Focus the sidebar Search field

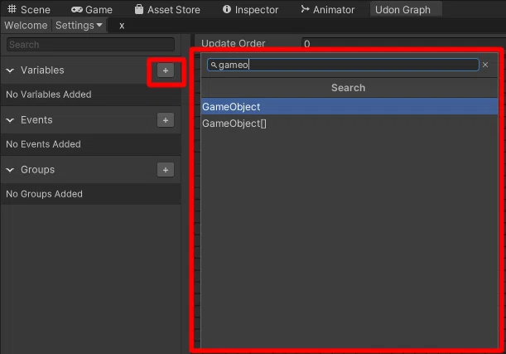tap(90, 44)
